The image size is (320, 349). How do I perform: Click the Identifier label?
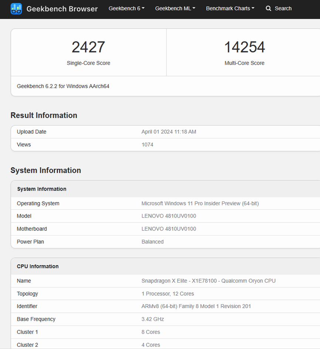click(27, 306)
